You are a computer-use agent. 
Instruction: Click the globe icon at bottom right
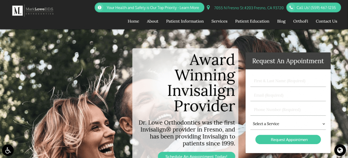(x=340, y=150)
